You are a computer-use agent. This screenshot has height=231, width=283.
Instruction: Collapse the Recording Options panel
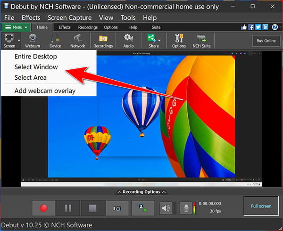click(x=141, y=192)
